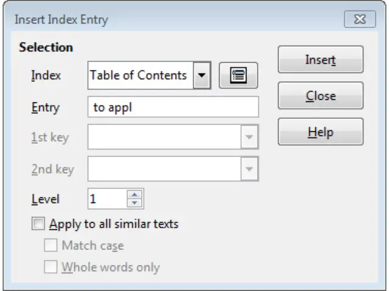The height and width of the screenshot is (291, 389).
Task: Expand the 2nd key dropdown
Action: pos(248,169)
